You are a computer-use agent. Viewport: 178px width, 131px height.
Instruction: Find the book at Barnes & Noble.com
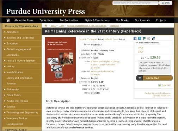coord(158,93)
